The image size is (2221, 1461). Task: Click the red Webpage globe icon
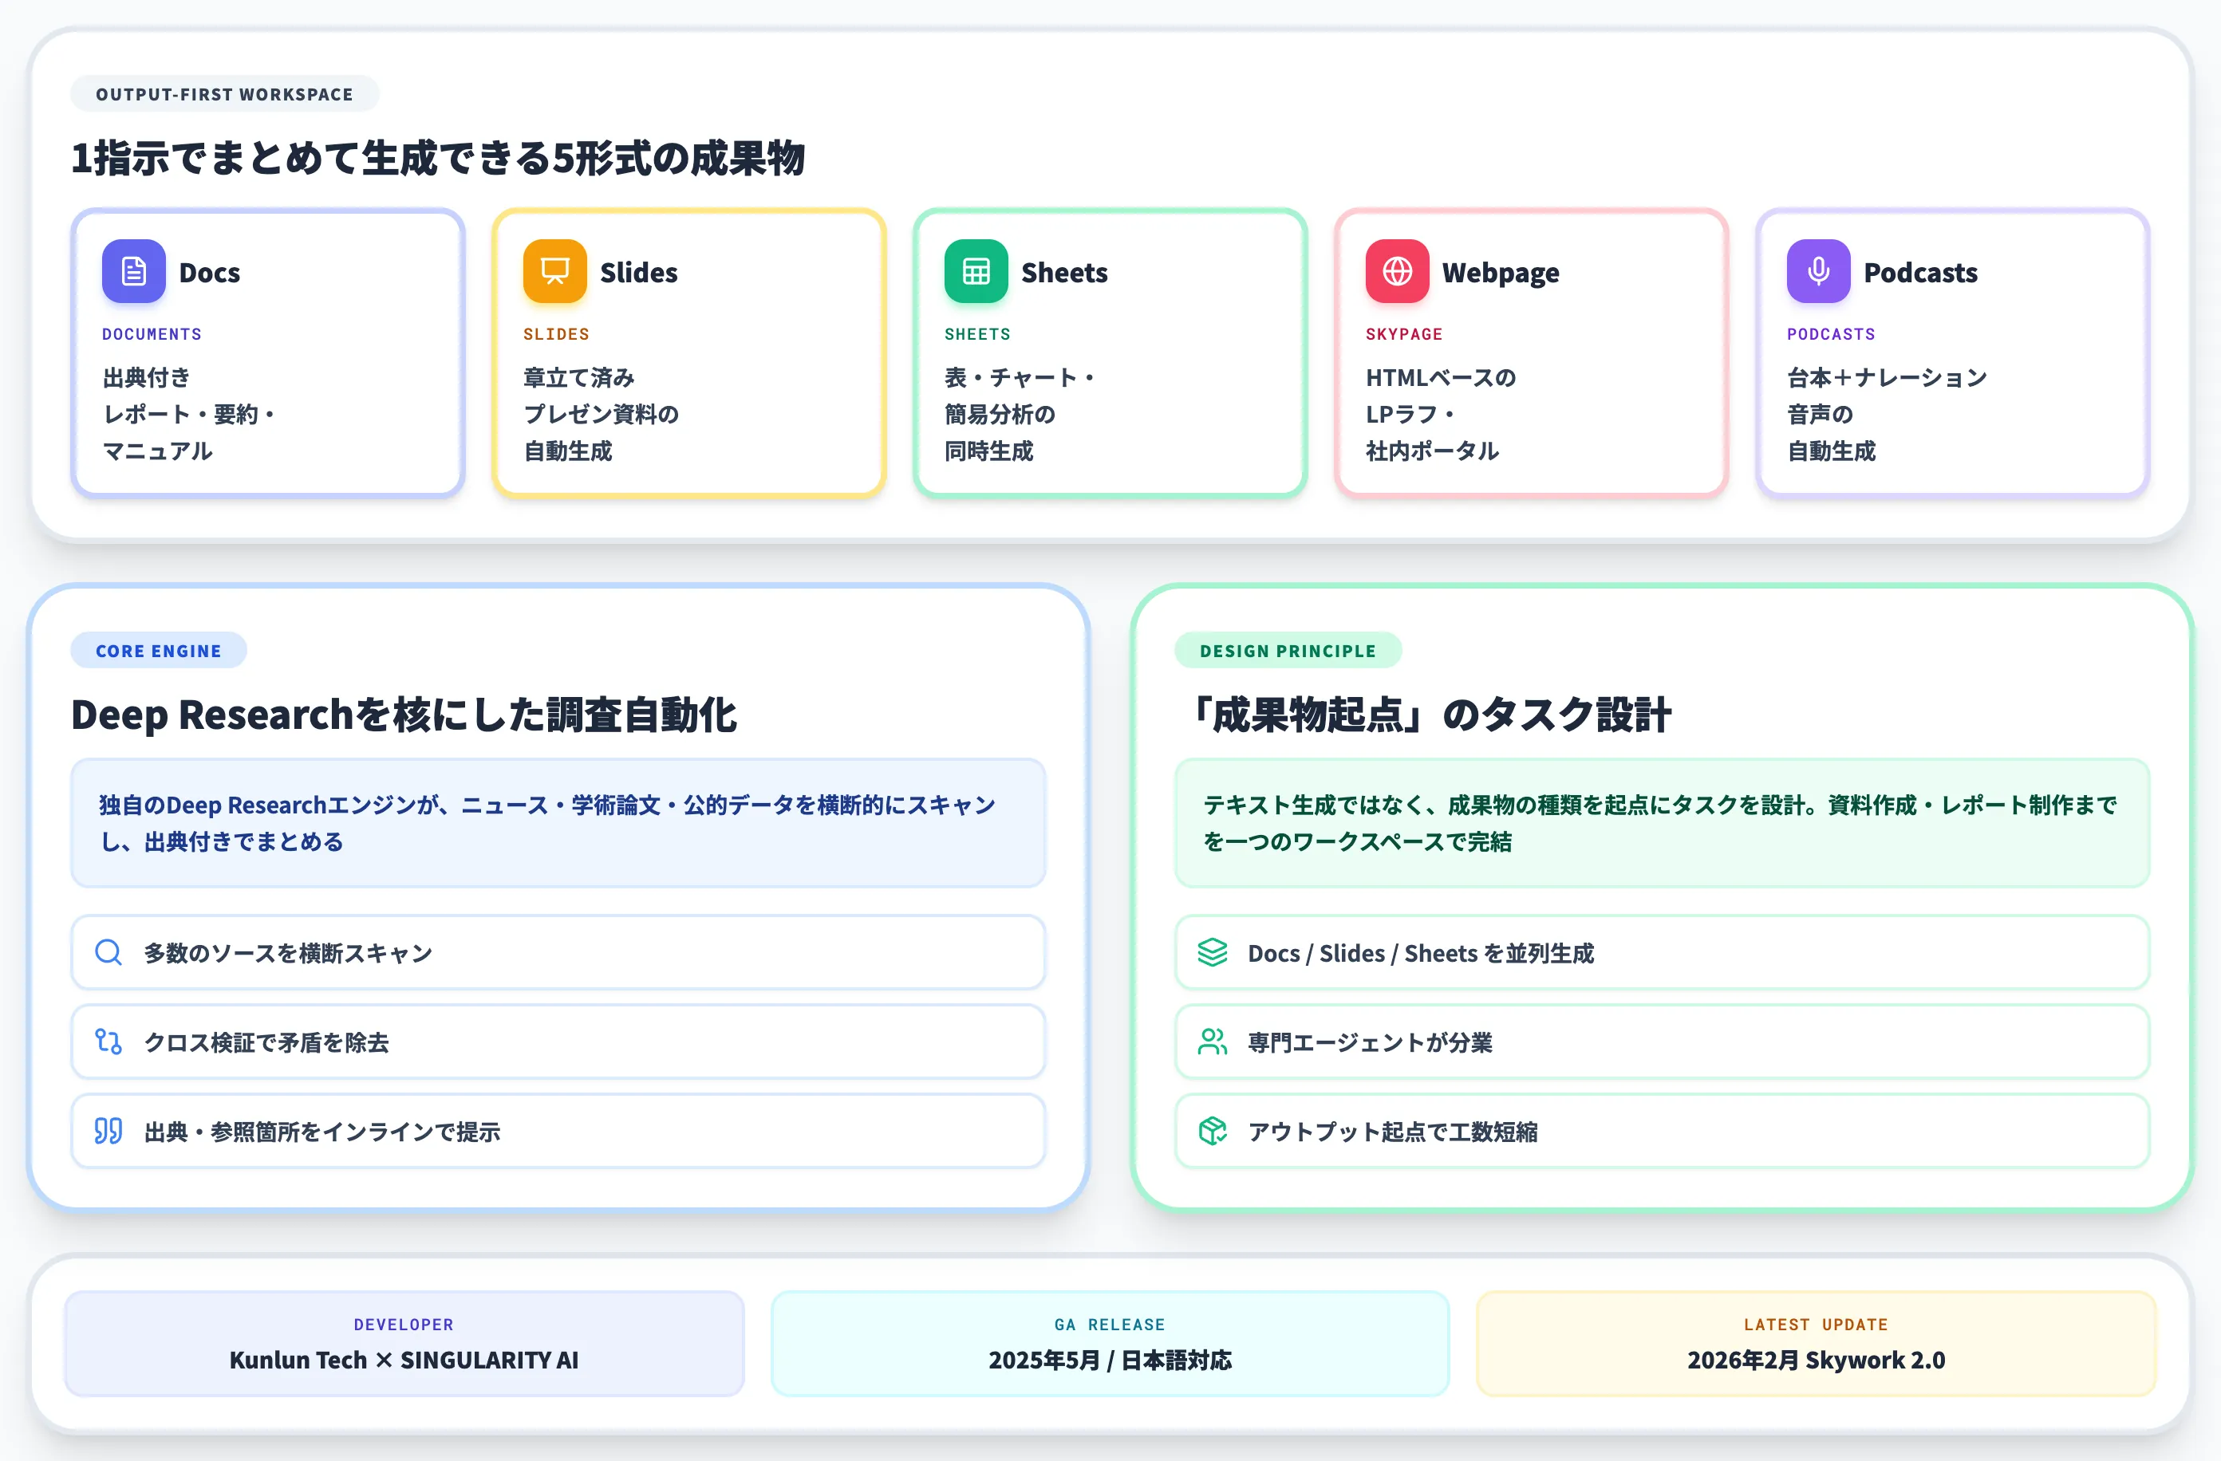pyautogui.click(x=1397, y=271)
